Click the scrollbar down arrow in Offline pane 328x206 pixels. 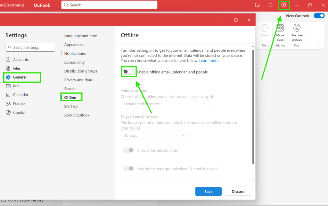tap(253, 180)
